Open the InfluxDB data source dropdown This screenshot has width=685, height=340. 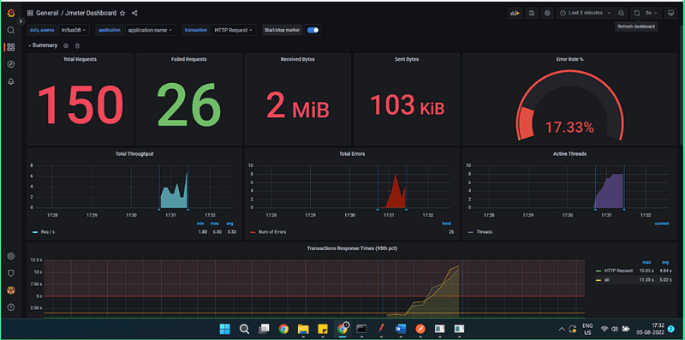click(x=74, y=30)
